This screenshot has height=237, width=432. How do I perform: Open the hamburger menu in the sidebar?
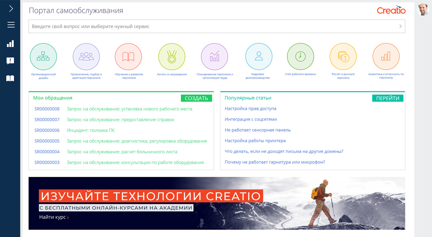tap(11, 25)
